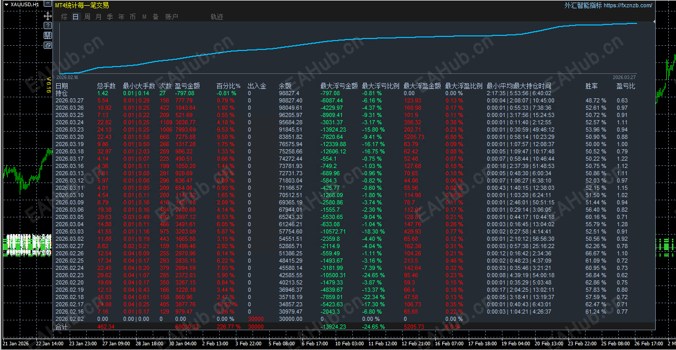Click the balance value 98049.61
The image size is (676, 350).
tap(290, 108)
